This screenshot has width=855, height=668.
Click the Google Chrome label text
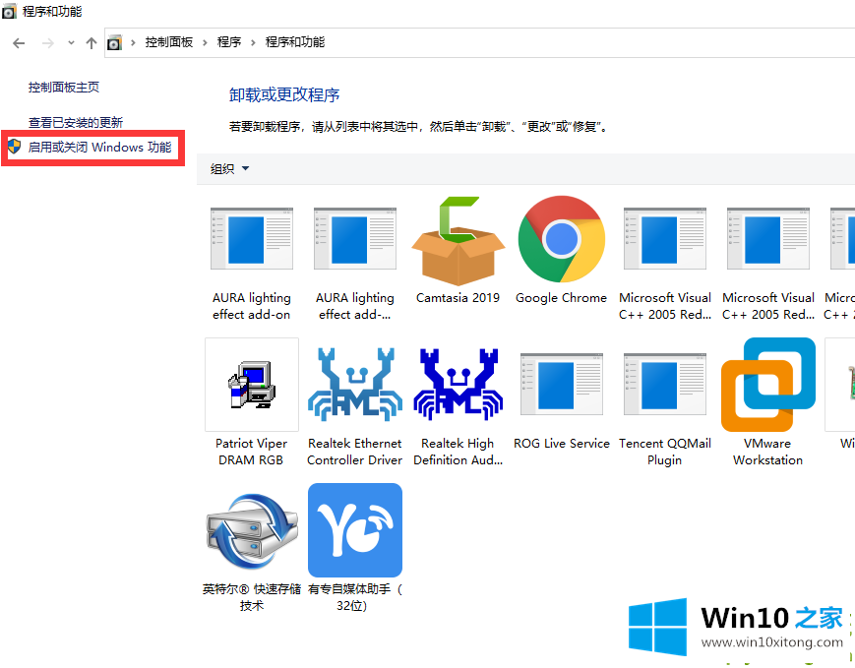click(x=562, y=298)
